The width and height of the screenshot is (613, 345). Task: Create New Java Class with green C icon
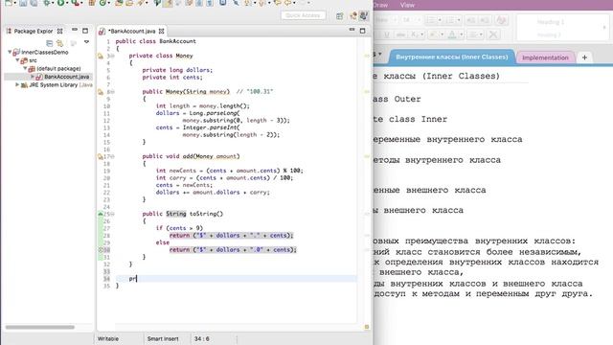coord(102,3)
